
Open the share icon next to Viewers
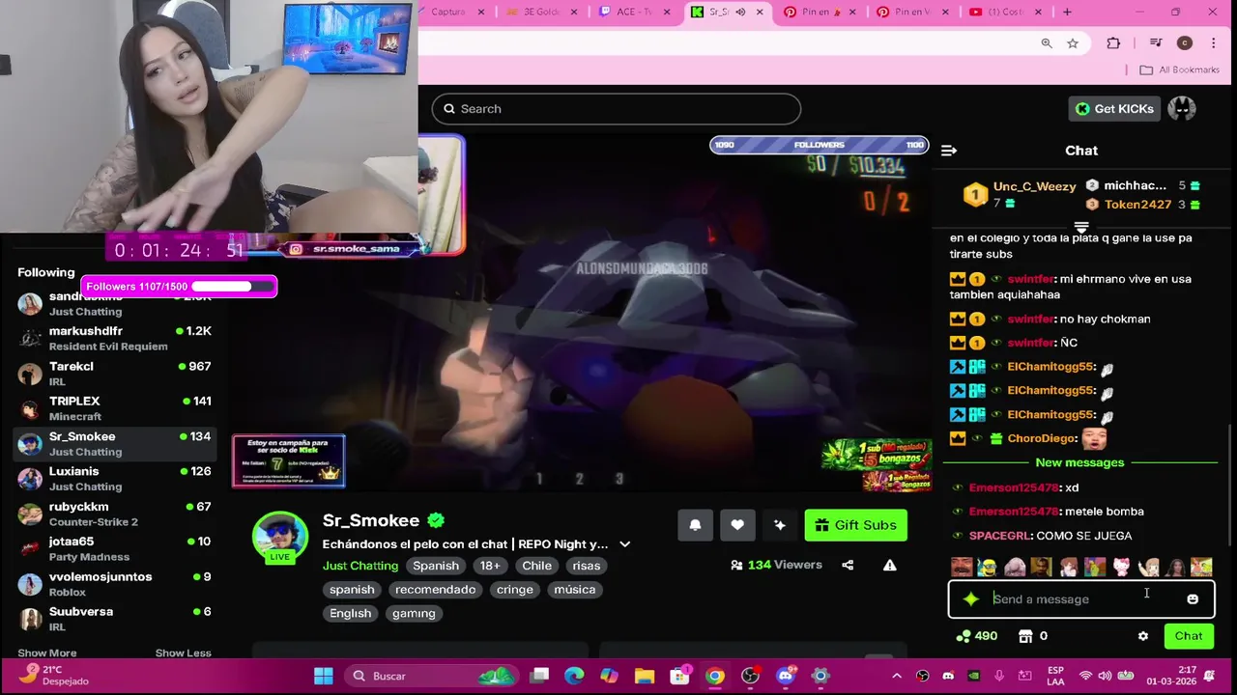[x=848, y=566]
